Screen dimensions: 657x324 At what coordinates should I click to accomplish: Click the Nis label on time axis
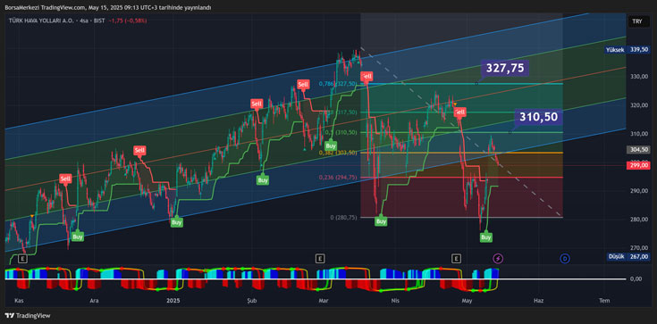click(x=394, y=301)
